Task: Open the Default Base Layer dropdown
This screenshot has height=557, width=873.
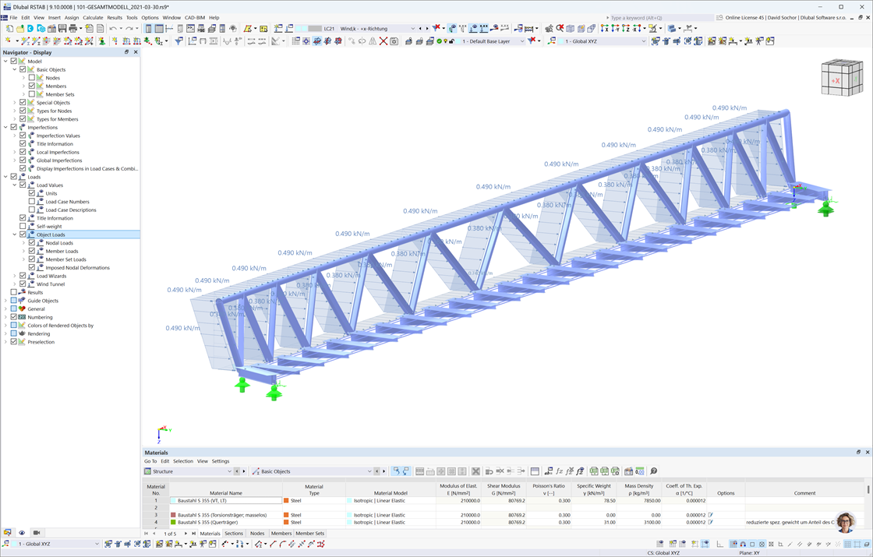Action: (522, 41)
